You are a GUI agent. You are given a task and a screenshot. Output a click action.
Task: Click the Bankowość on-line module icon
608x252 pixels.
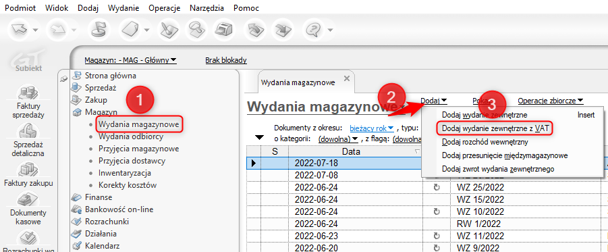[x=76, y=209]
